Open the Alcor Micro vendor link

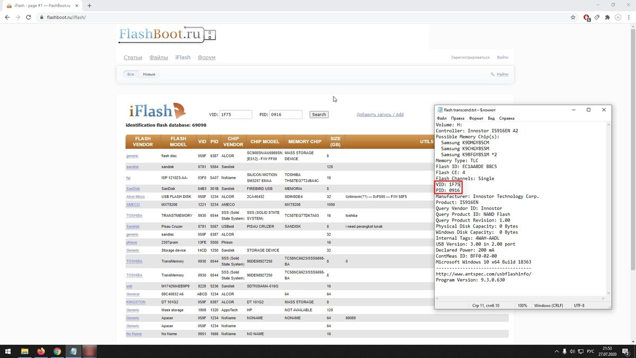click(x=135, y=197)
